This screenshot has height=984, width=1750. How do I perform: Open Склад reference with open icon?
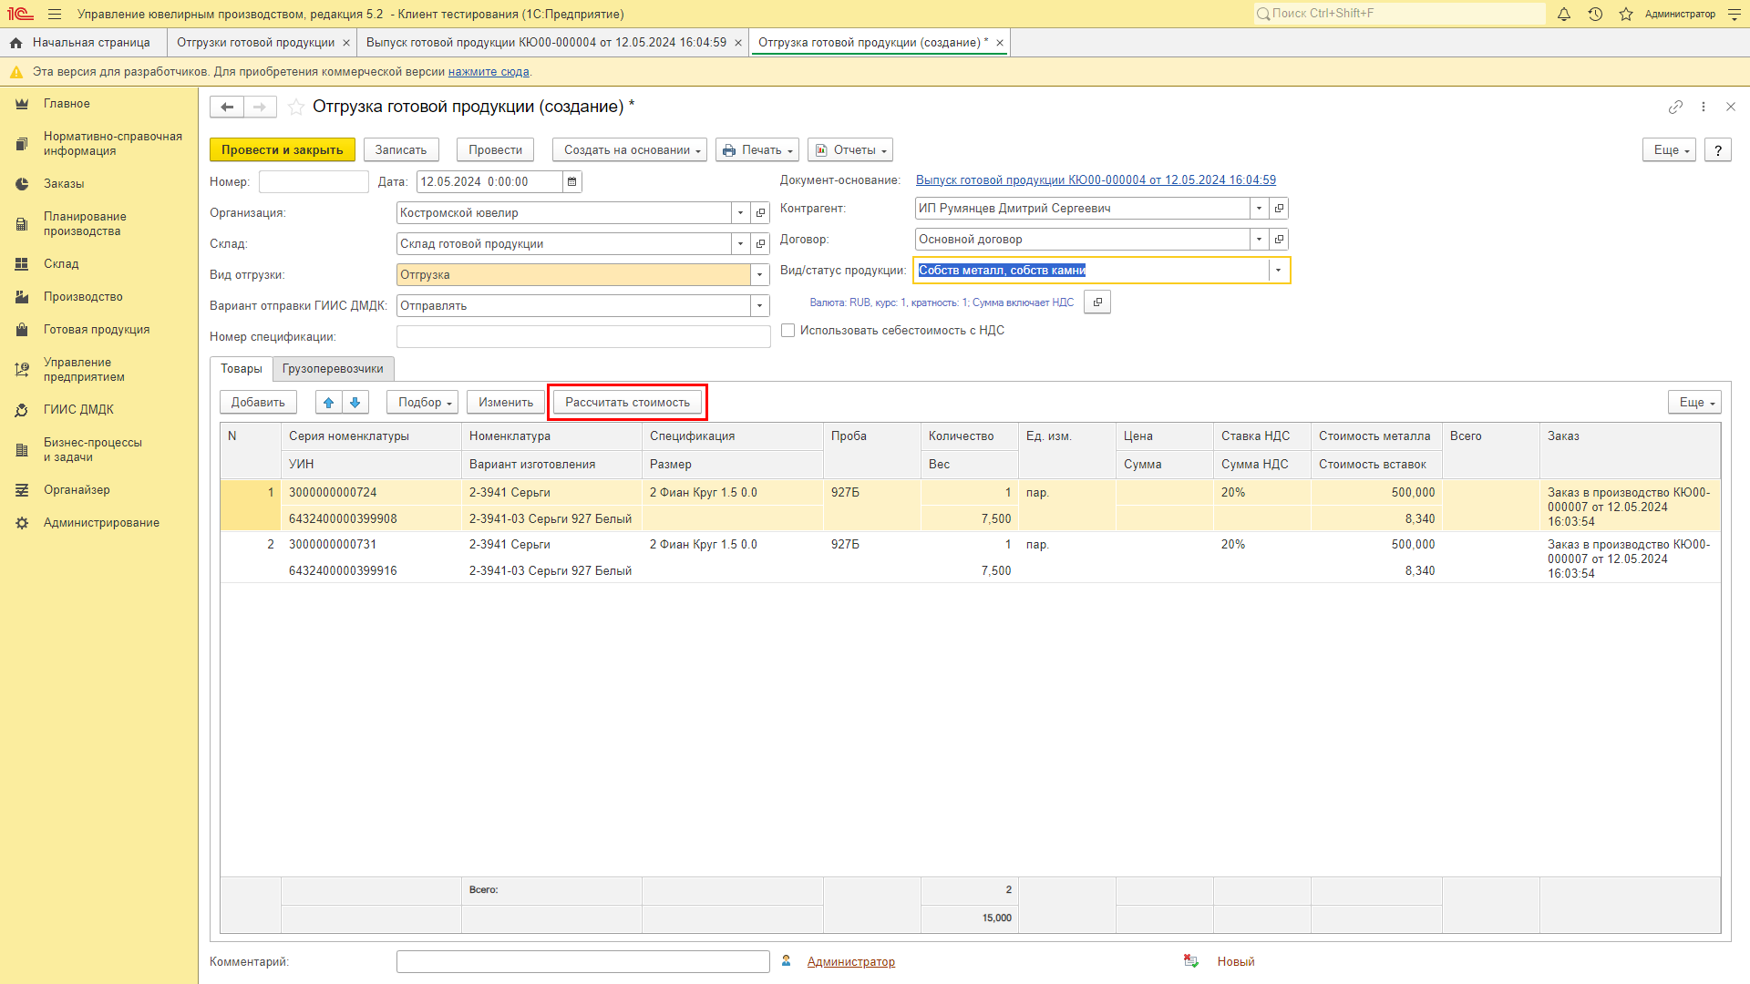click(x=760, y=243)
